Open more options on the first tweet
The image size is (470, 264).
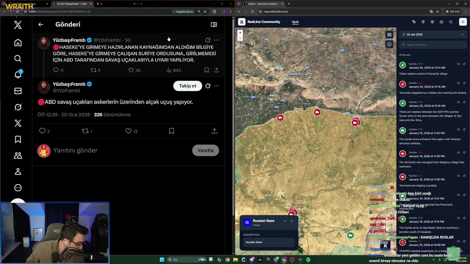(216, 40)
